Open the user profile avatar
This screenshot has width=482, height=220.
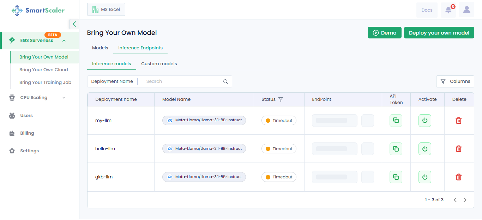[466, 10]
